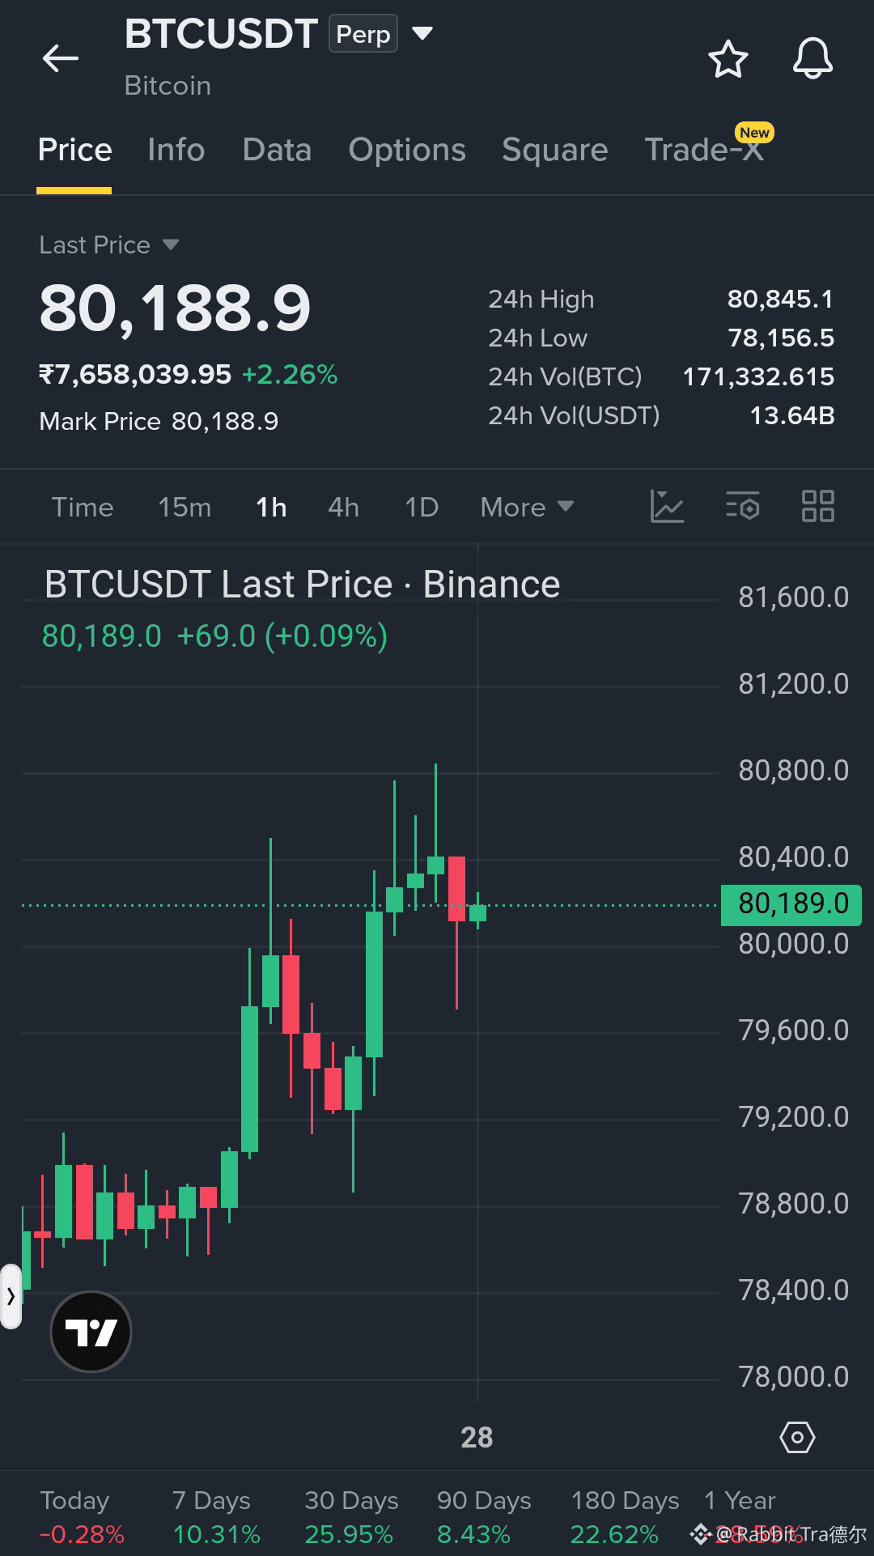Tap the back arrow icon

[61, 58]
